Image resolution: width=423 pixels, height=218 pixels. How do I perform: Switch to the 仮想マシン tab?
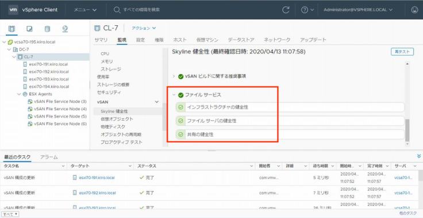click(207, 40)
